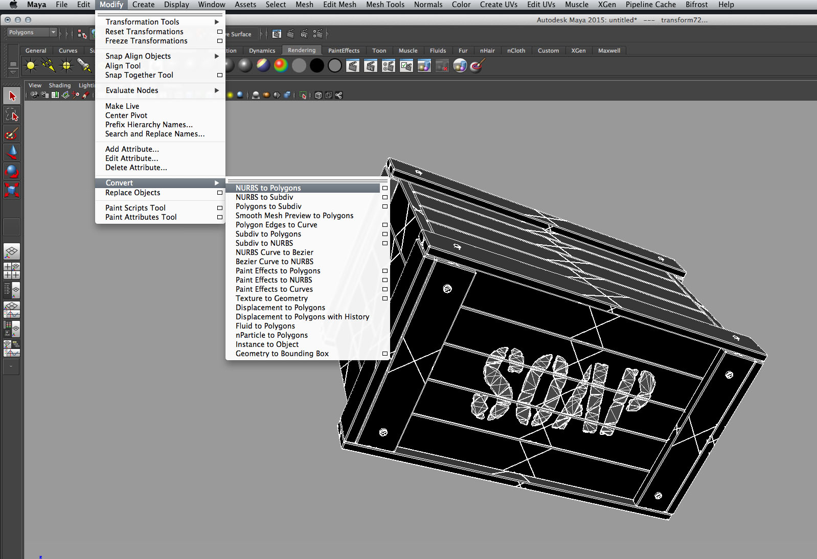
Task: Click Center Pivot in Modify menu
Action: tap(126, 115)
